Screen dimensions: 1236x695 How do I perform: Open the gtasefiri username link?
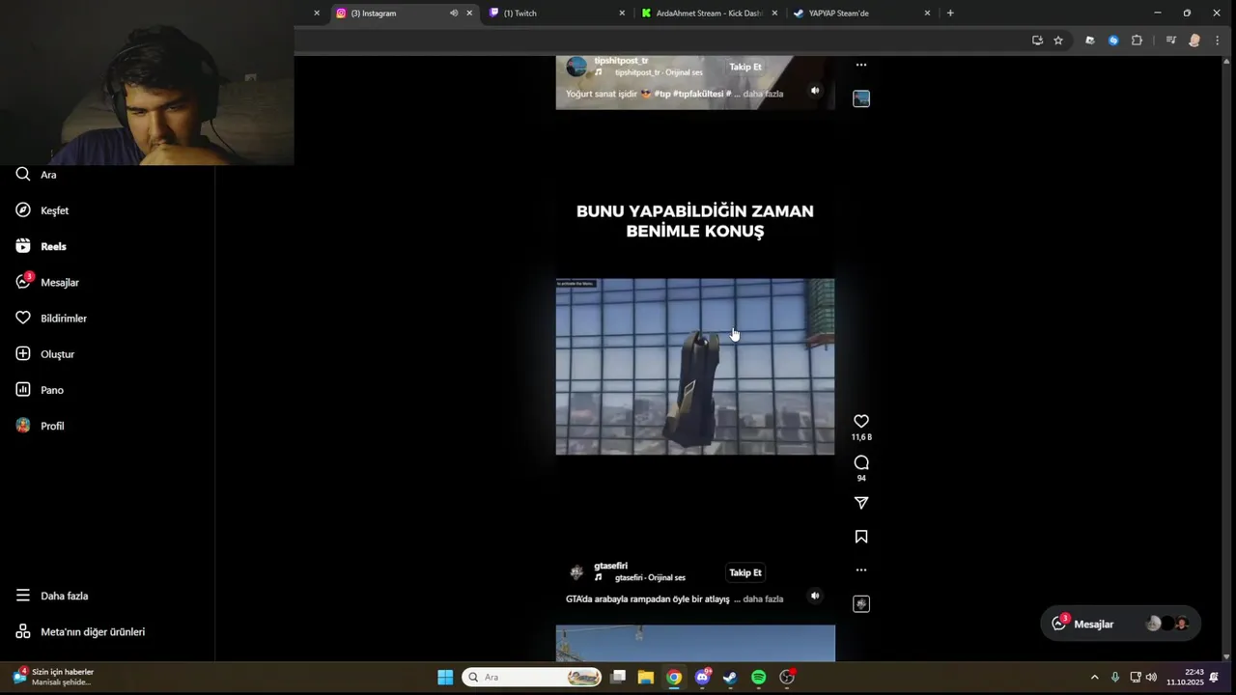click(611, 566)
